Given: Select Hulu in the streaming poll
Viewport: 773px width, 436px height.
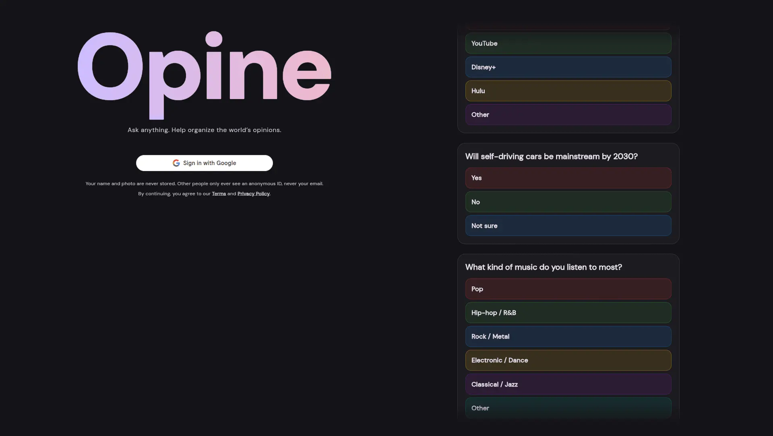Looking at the screenshot, I should tap(568, 91).
